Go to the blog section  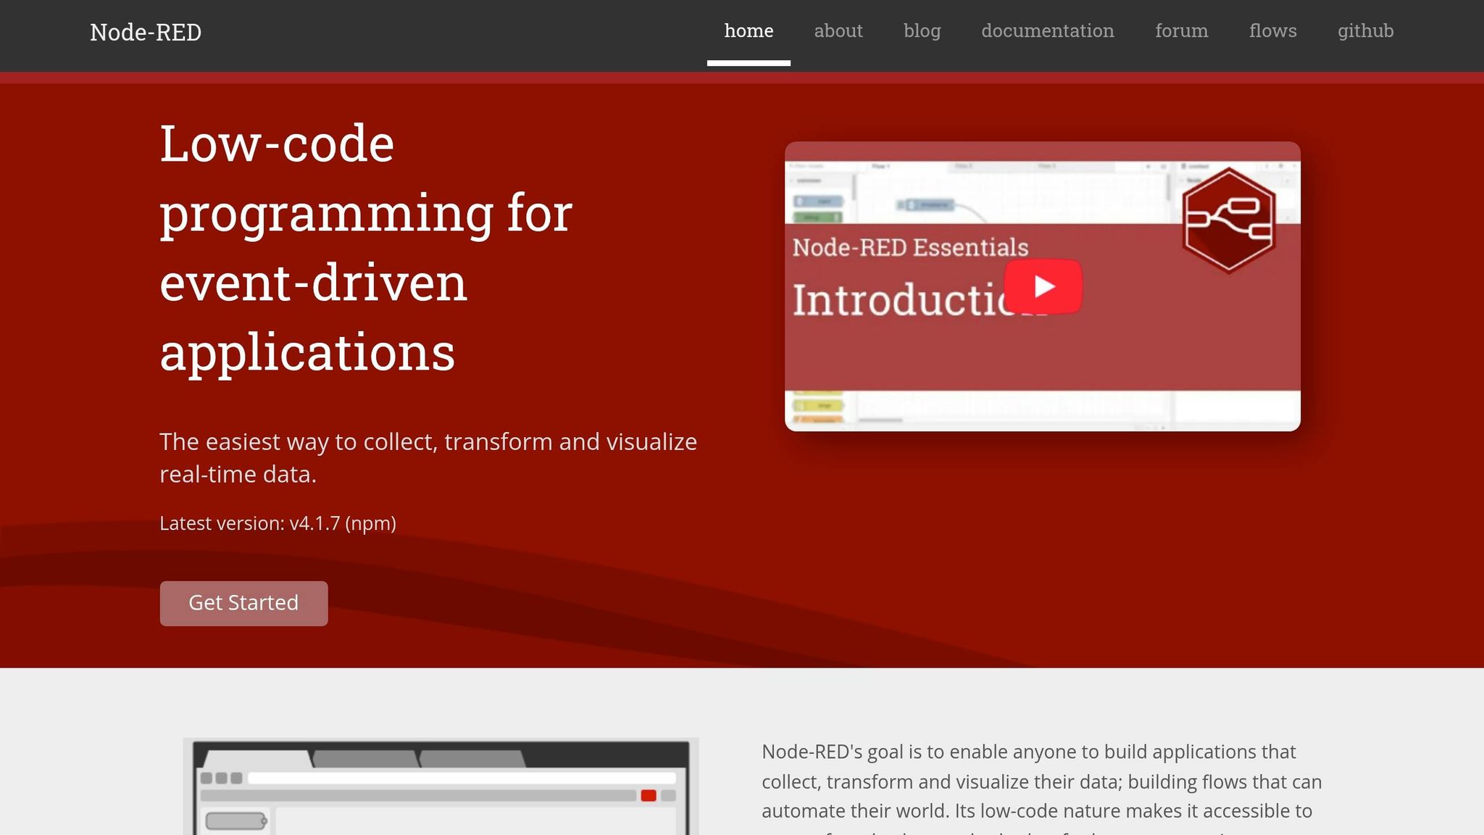[x=922, y=30]
